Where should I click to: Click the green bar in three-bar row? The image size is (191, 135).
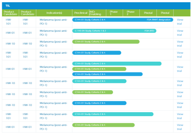click(99, 69)
